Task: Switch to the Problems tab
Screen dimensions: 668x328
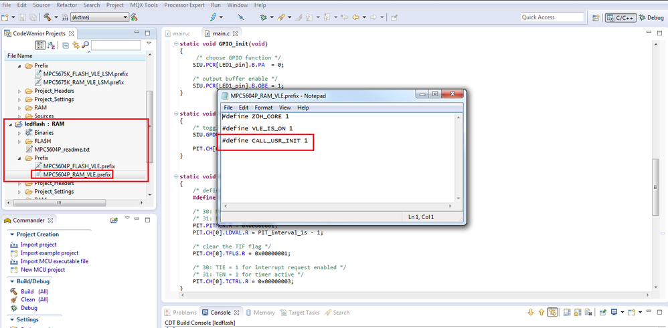Action: coord(181,312)
